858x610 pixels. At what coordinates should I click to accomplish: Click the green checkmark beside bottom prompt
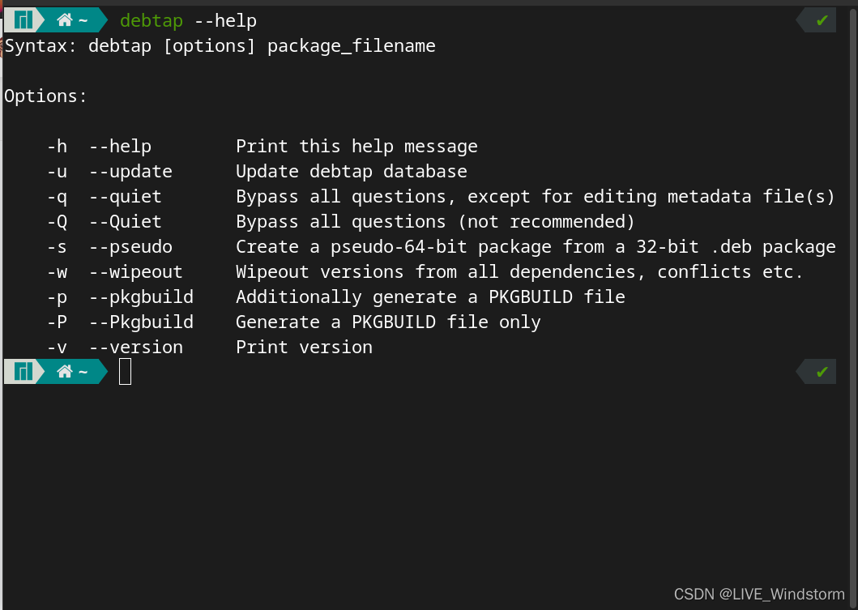[x=822, y=372]
